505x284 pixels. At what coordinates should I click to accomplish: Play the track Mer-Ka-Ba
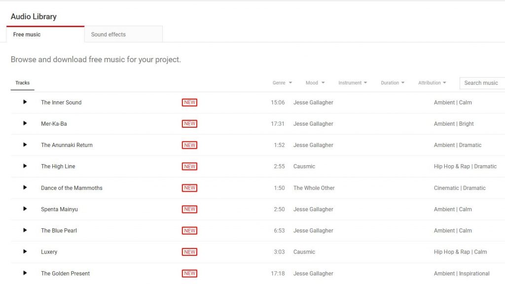(x=25, y=123)
